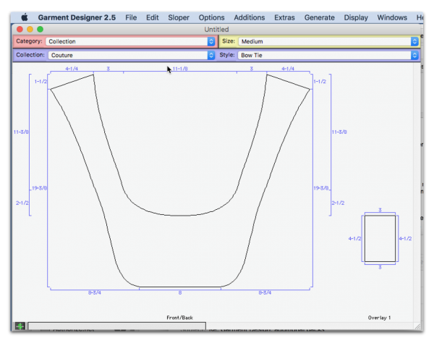Expand the Collection dropdown showing Couture

click(132, 55)
